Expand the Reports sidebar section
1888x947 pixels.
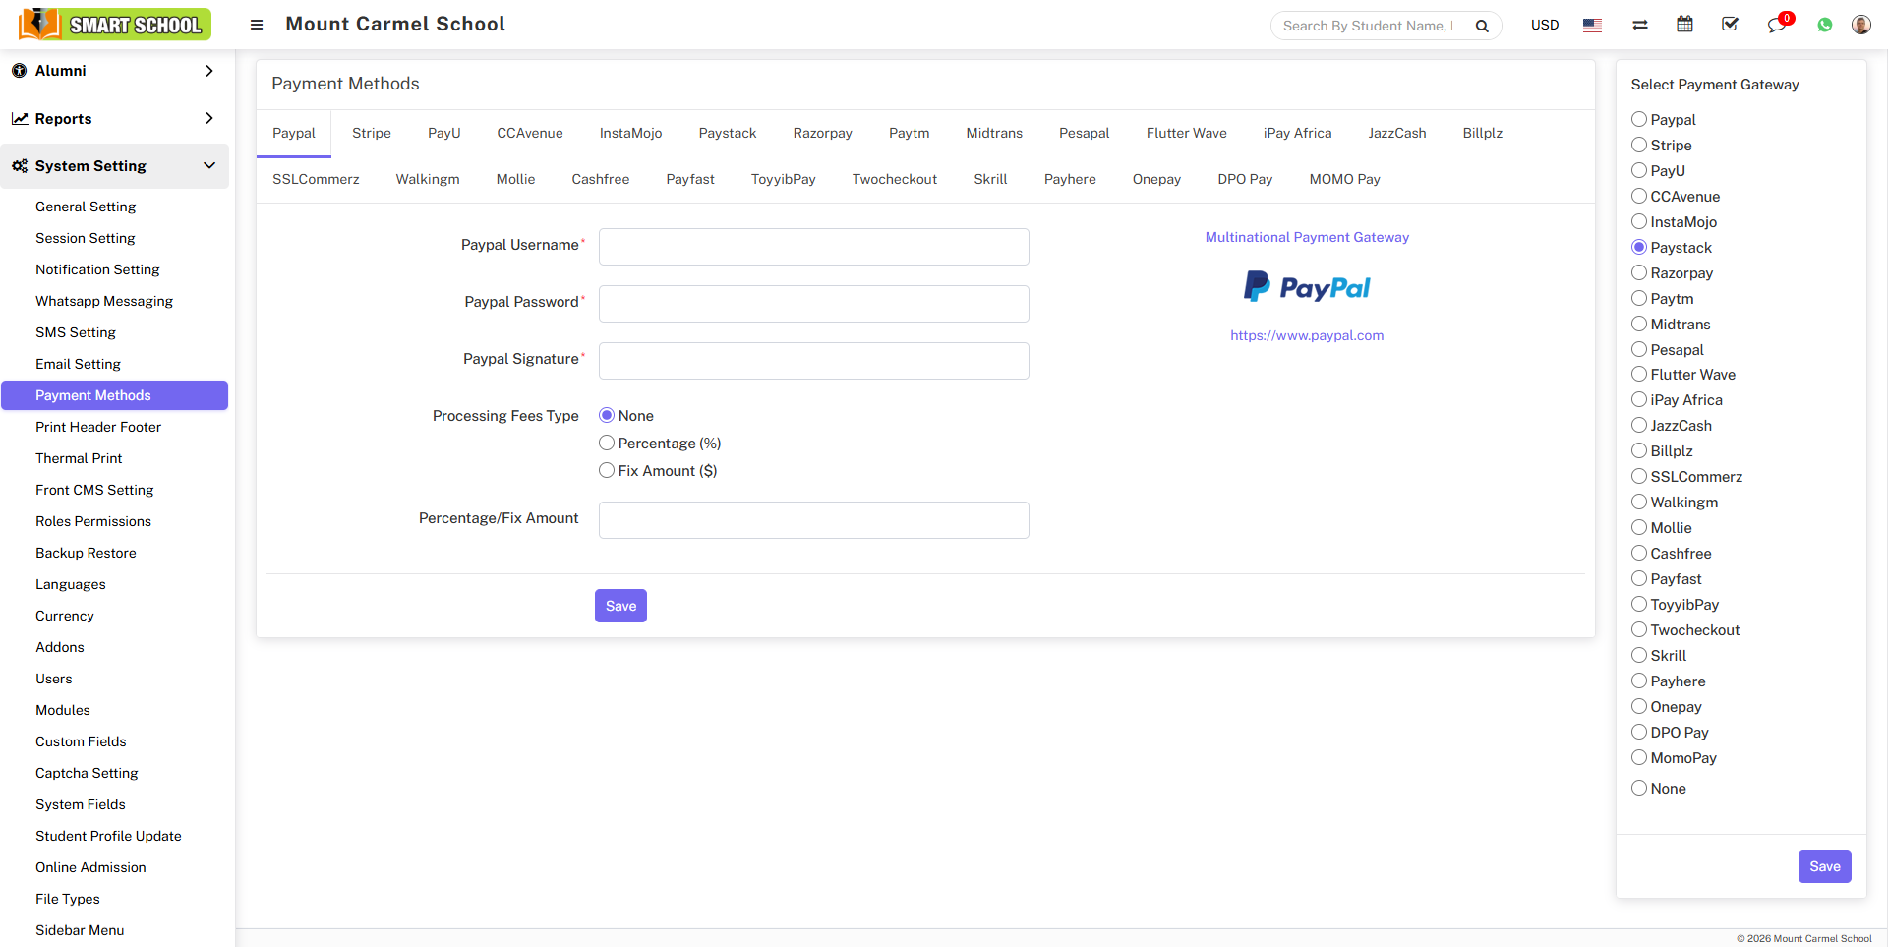tap(114, 119)
